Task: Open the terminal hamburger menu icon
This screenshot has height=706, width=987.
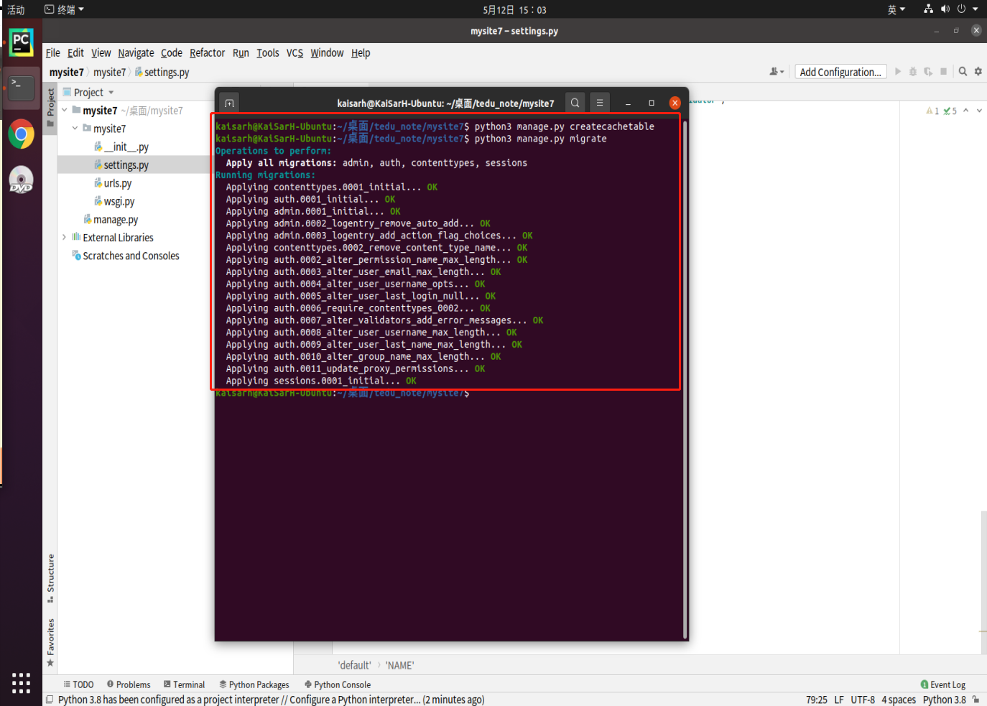Action: 599,103
